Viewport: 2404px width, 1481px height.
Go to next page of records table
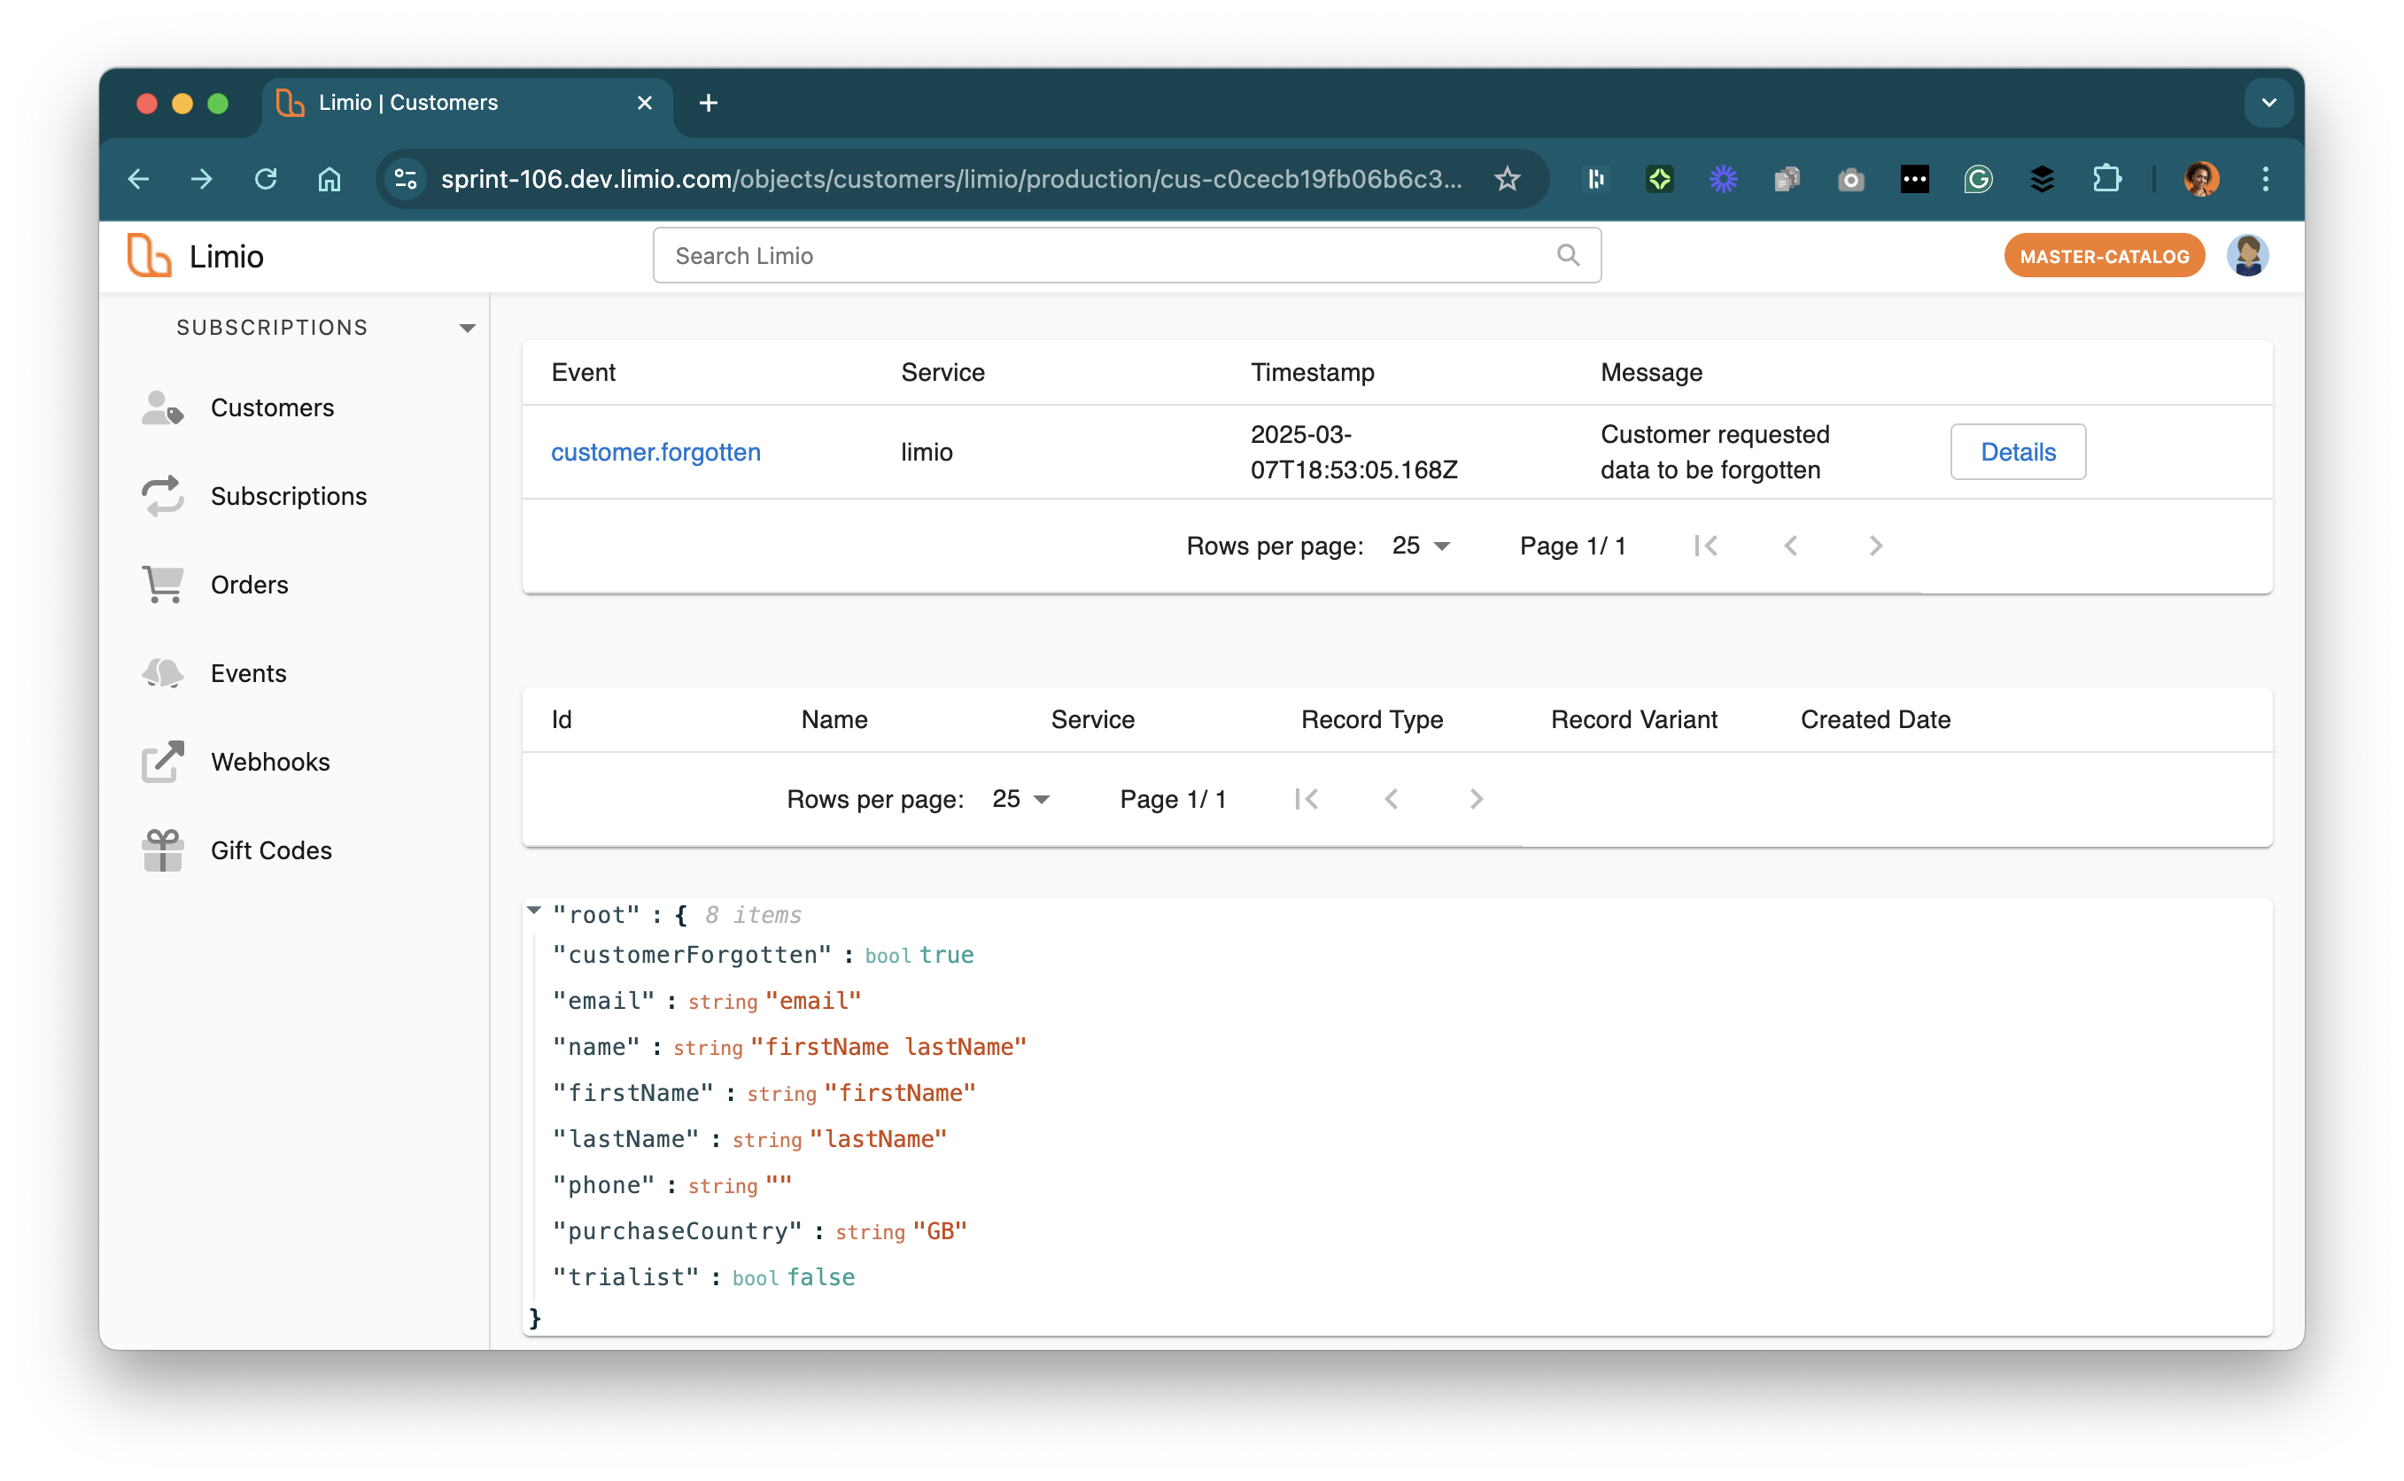click(1476, 799)
